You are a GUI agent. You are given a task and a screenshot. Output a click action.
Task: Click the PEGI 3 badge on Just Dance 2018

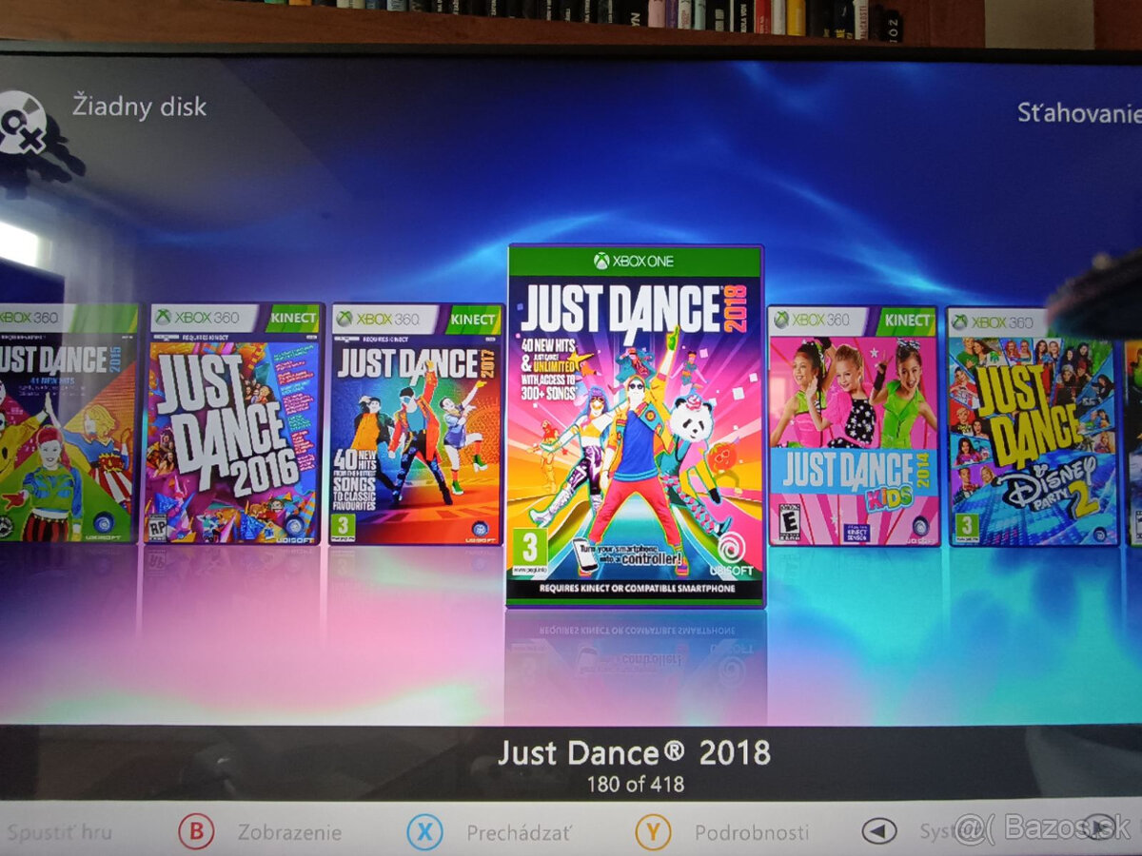[532, 549]
